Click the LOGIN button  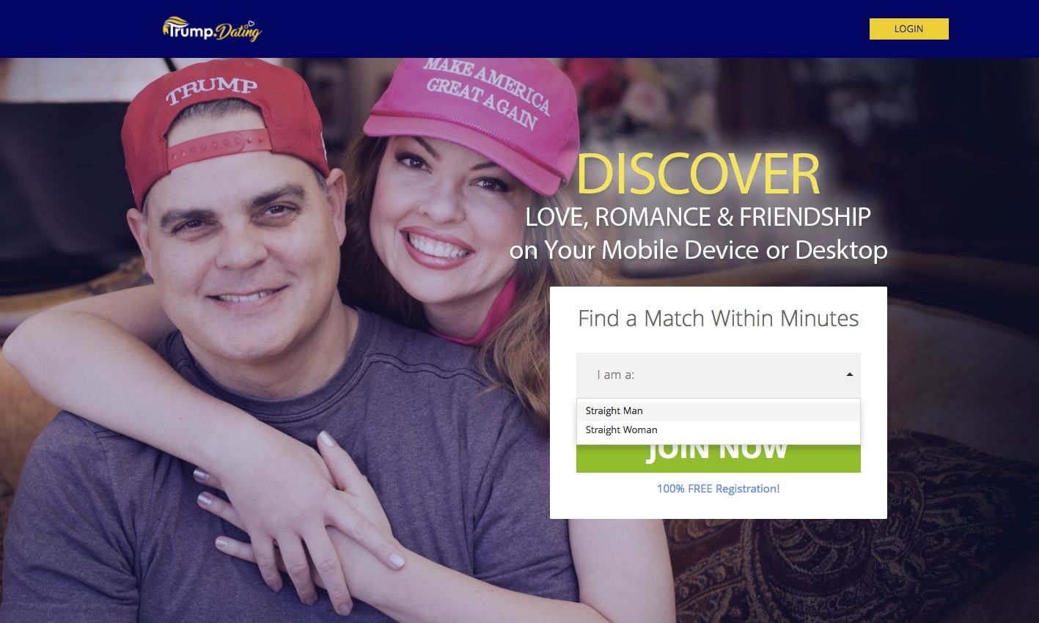908,29
